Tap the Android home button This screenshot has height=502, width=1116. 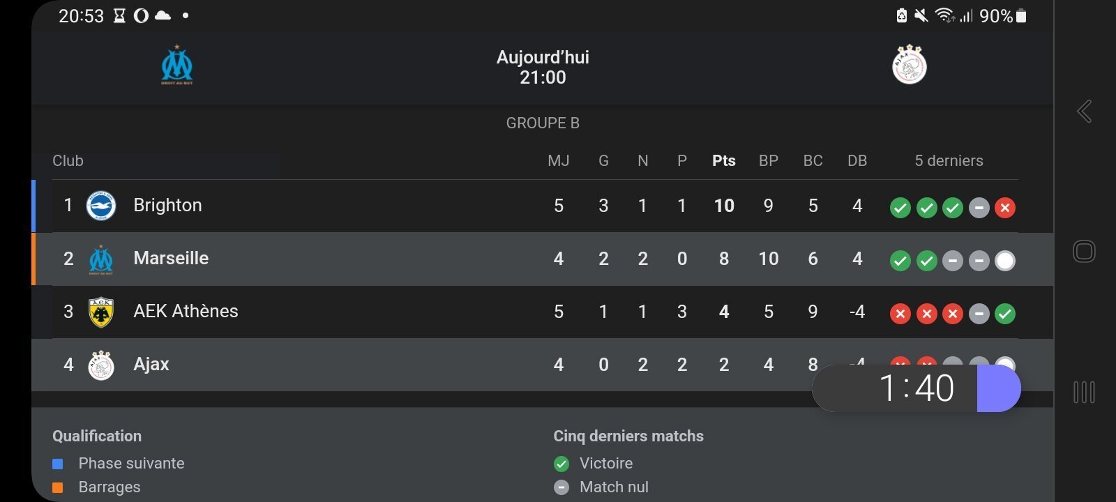[x=1084, y=251]
